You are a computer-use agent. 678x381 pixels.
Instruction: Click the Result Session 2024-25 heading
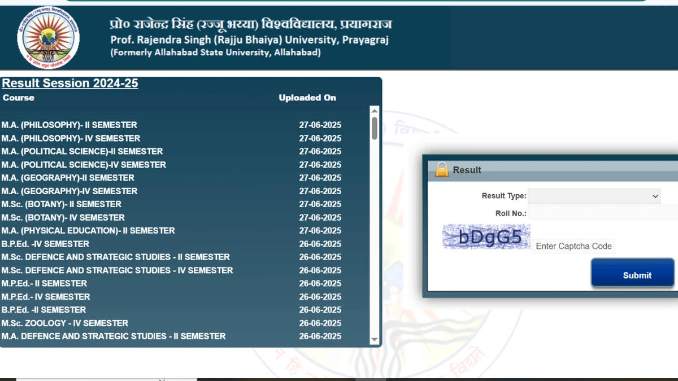(x=70, y=84)
